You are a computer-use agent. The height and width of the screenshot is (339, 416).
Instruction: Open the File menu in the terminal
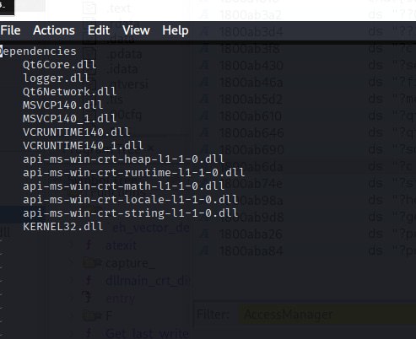[x=10, y=30]
